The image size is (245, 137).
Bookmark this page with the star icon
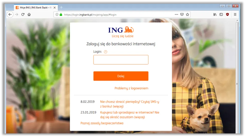188,15
